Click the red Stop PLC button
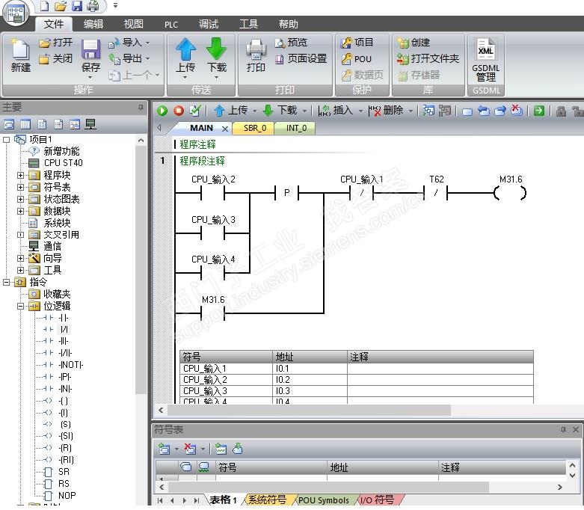The width and height of the screenshot is (584, 510). [x=179, y=111]
